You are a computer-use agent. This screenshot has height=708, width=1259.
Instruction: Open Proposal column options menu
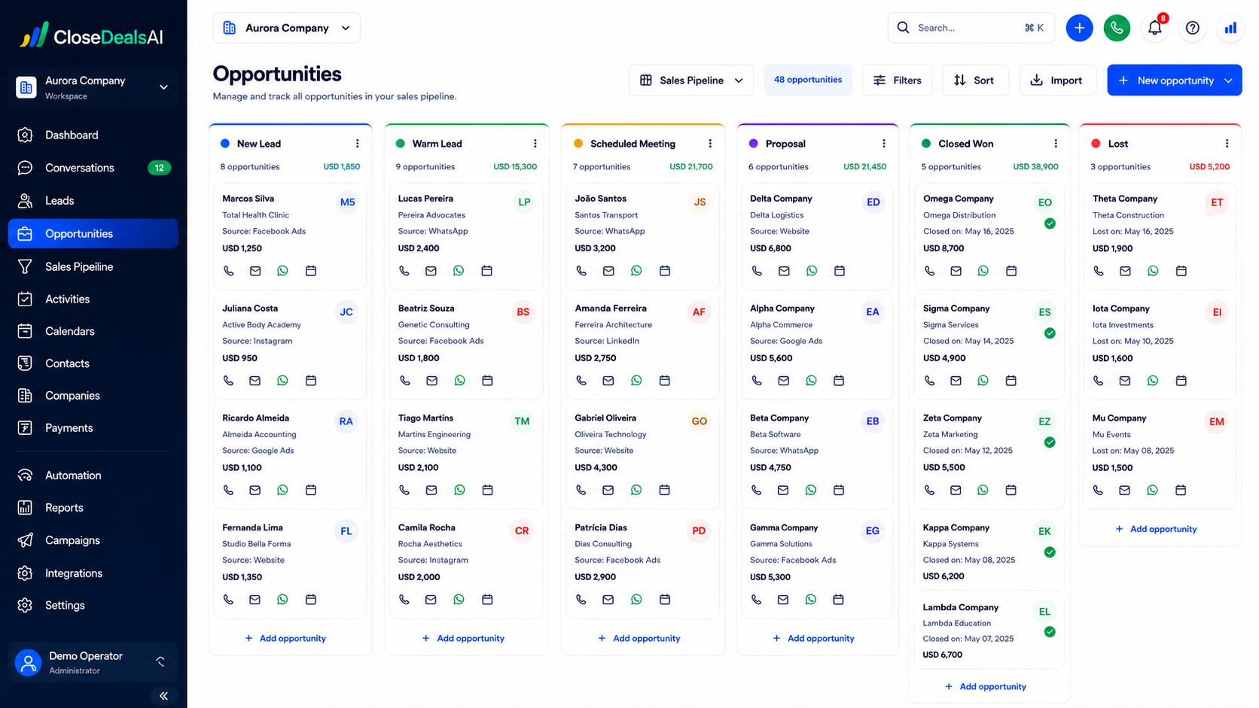[x=884, y=144]
